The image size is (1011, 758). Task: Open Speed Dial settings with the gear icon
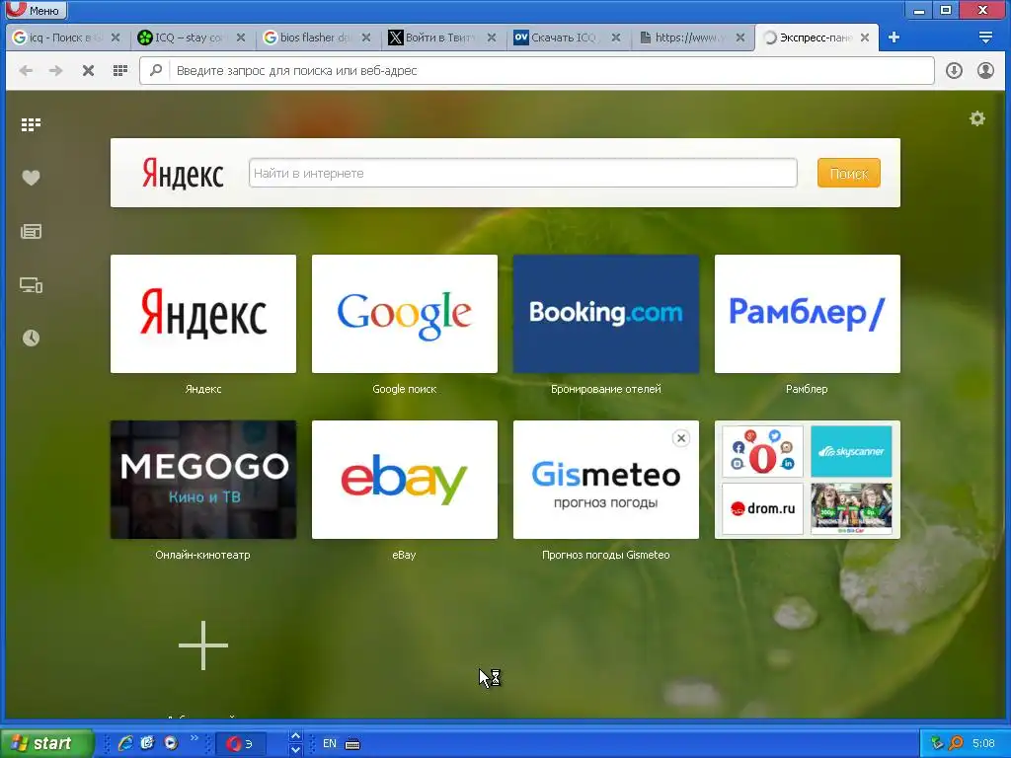tap(977, 118)
